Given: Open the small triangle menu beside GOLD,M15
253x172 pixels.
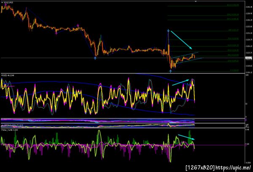Looking at the screenshot, I should [x=2, y=3].
